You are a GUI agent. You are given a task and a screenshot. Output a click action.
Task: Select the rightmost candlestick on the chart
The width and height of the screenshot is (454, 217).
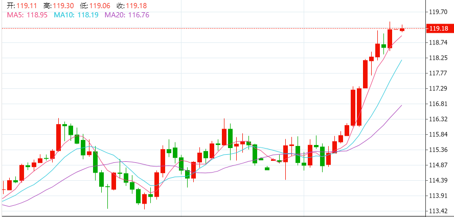pos(402,29)
